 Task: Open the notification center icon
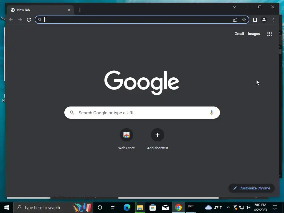[x=275, y=207]
